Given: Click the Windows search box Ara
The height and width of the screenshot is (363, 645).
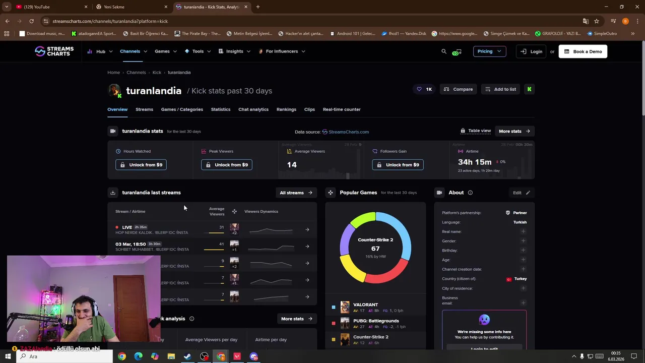Looking at the screenshot, I should [64, 356].
